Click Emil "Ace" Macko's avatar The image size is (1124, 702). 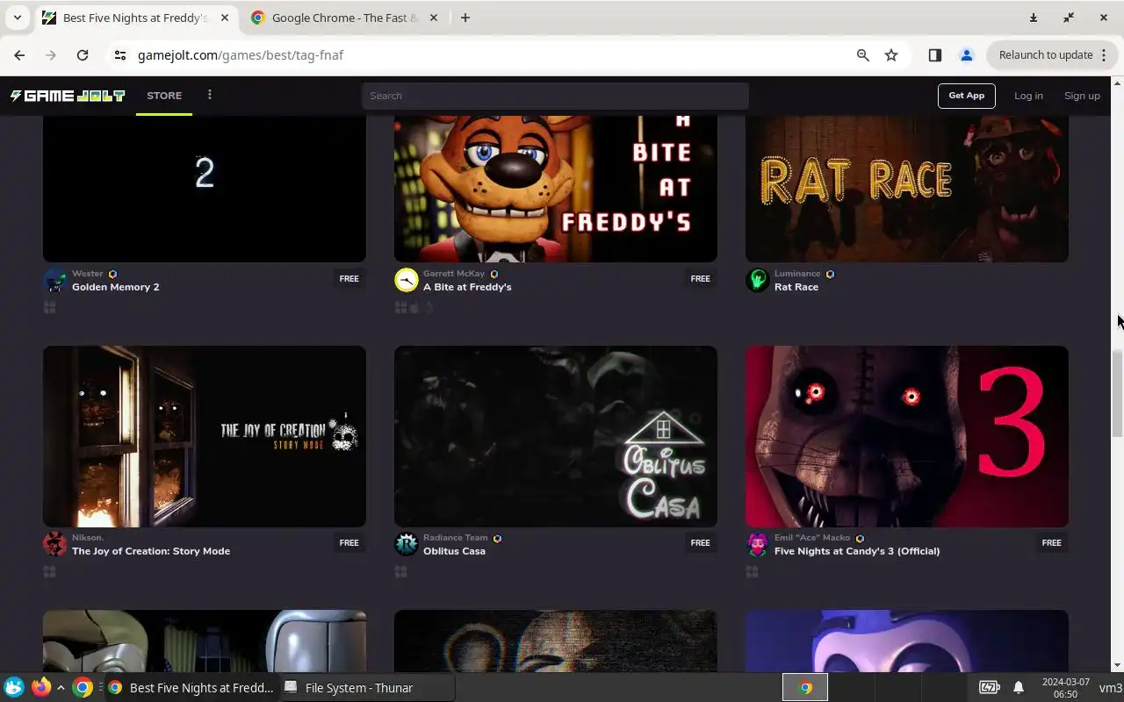(x=758, y=544)
